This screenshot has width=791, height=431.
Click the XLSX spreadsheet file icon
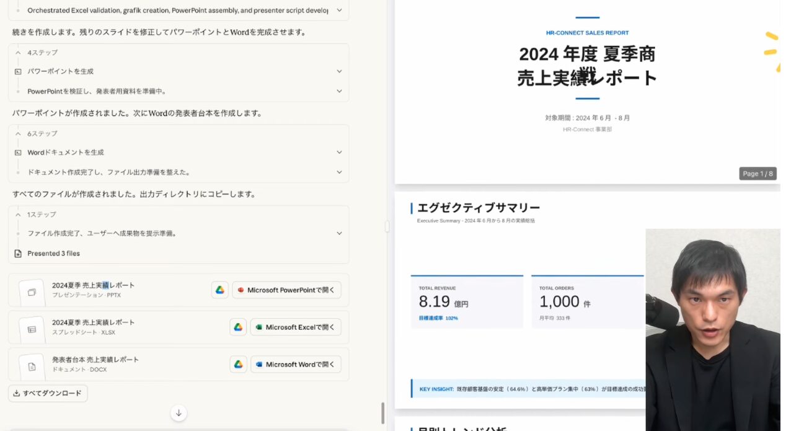point(32,329)
